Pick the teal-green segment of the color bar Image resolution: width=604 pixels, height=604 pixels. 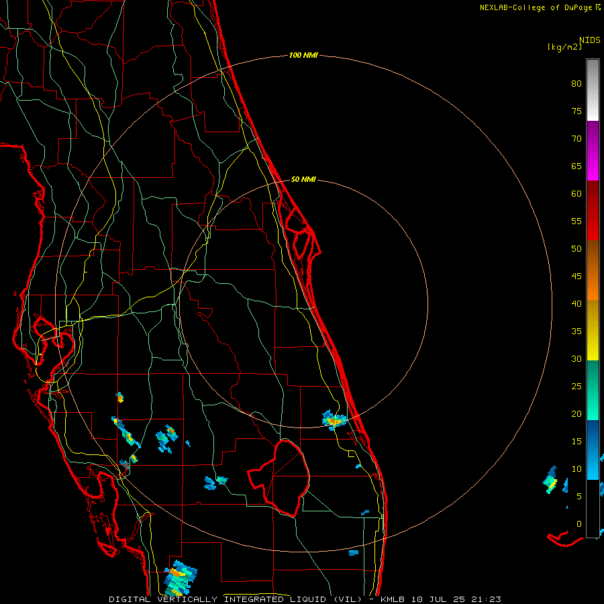[x=593, y=390]
